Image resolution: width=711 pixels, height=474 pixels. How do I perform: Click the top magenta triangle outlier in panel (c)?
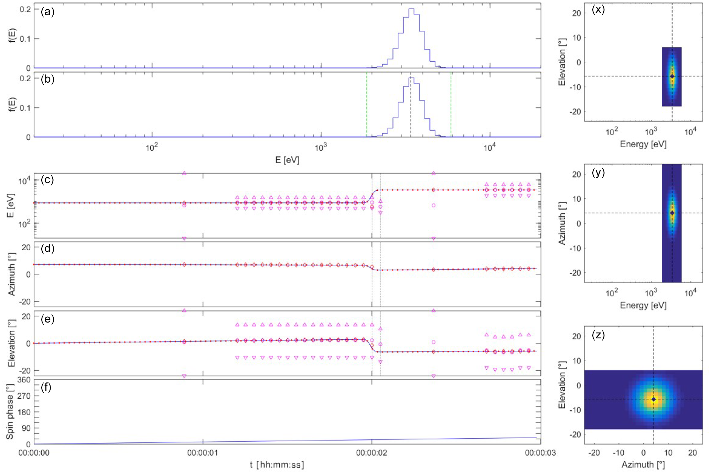click(x=184, y=173)
